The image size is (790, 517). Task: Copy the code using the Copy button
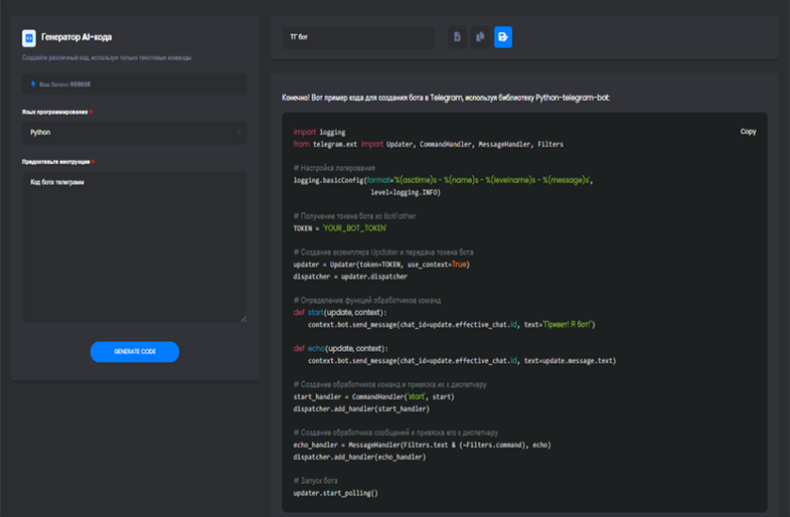[748, 132]
